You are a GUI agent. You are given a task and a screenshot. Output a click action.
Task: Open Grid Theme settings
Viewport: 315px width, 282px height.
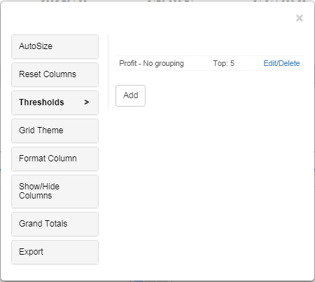(55, 130)
